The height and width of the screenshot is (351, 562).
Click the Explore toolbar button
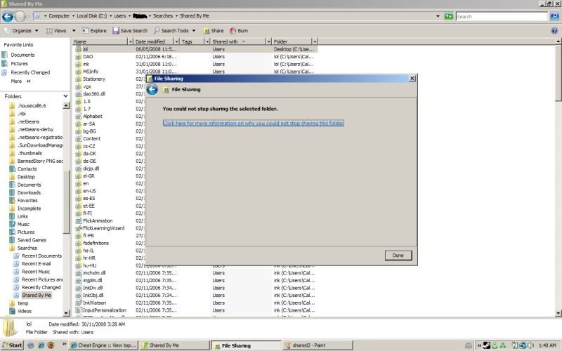click(94, 31)
